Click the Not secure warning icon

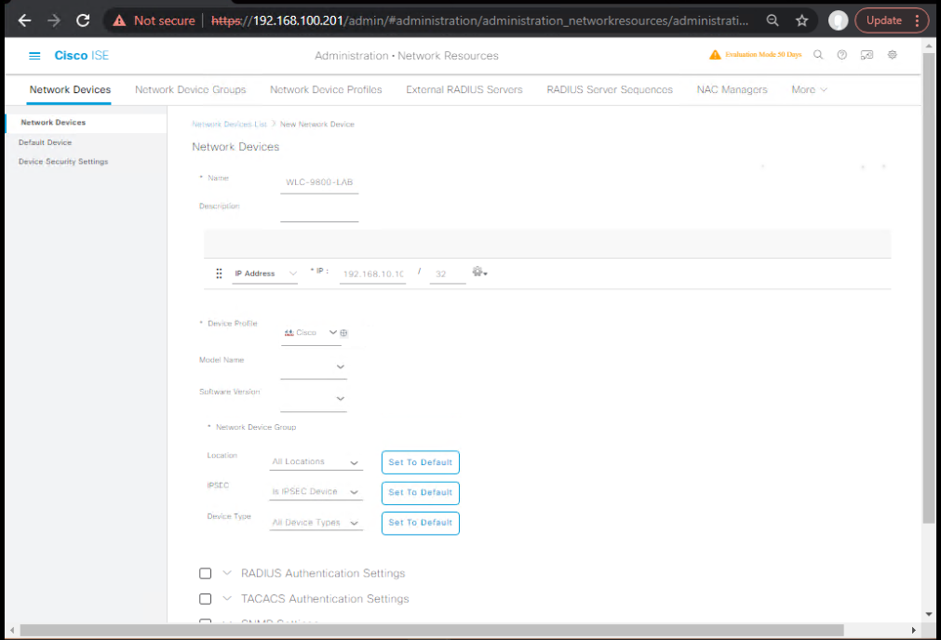coord(119,20)
